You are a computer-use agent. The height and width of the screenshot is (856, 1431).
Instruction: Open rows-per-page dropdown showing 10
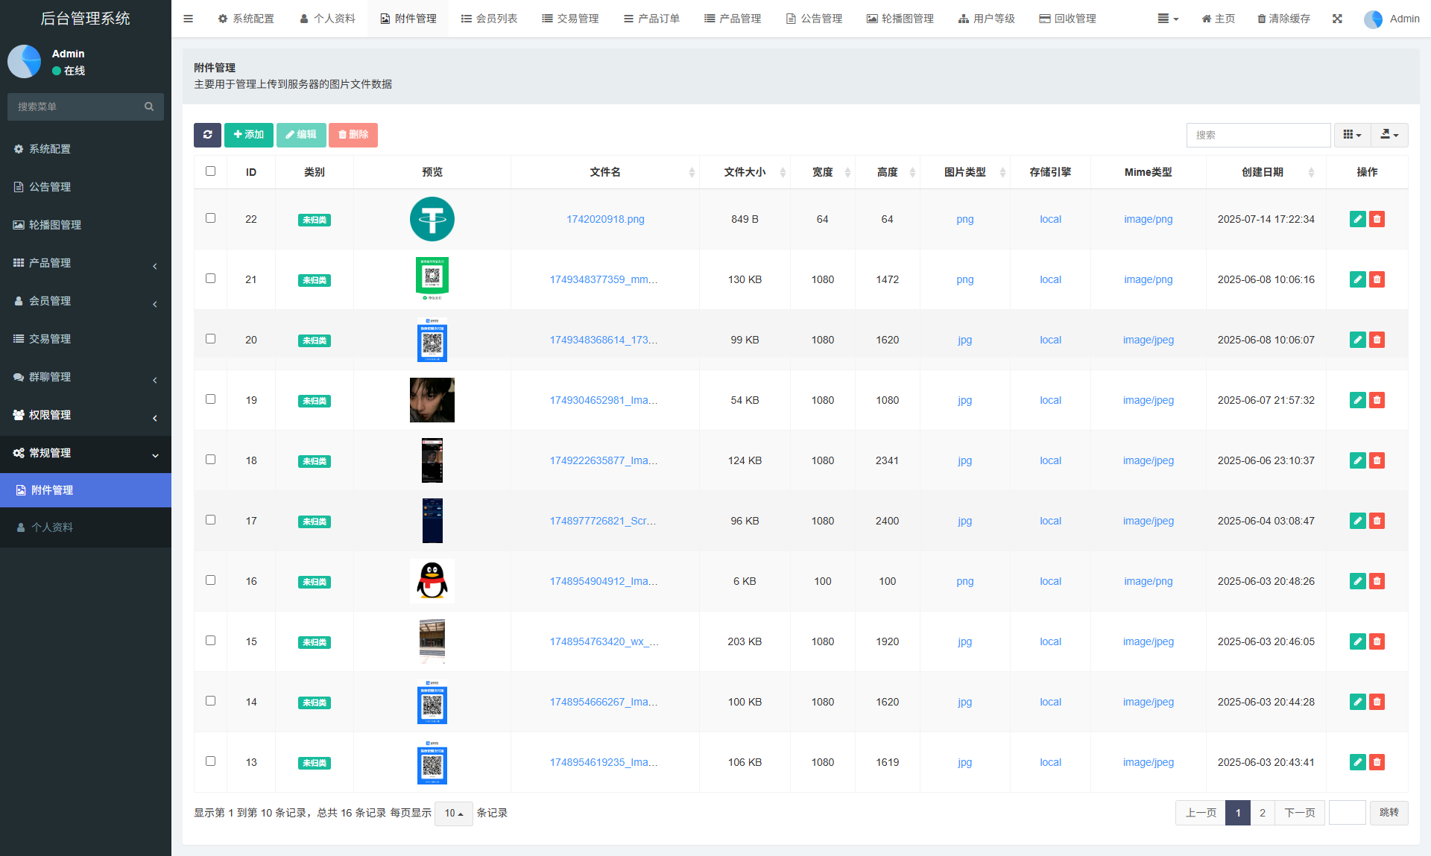click(x=453, y=813)
